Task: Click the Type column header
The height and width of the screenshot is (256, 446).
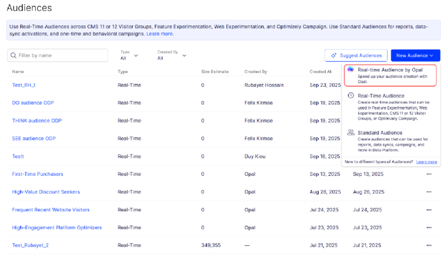Action: 123,72
